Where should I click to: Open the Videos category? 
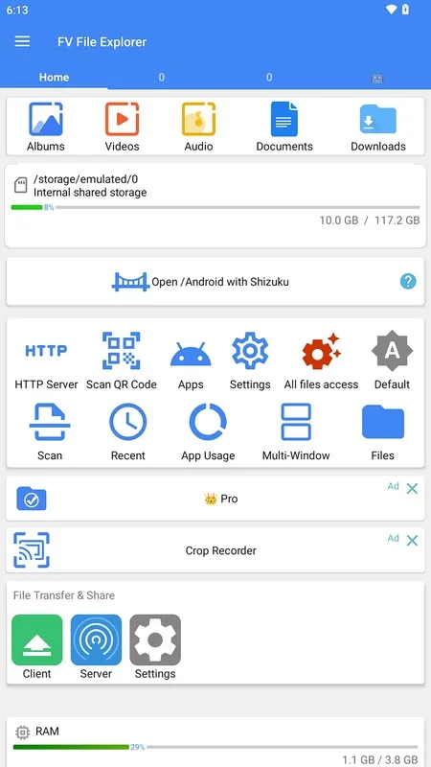pyautogui.click(x=123, y=128)
